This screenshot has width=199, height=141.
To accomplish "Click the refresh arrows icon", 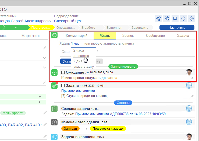I will (183, 19).
